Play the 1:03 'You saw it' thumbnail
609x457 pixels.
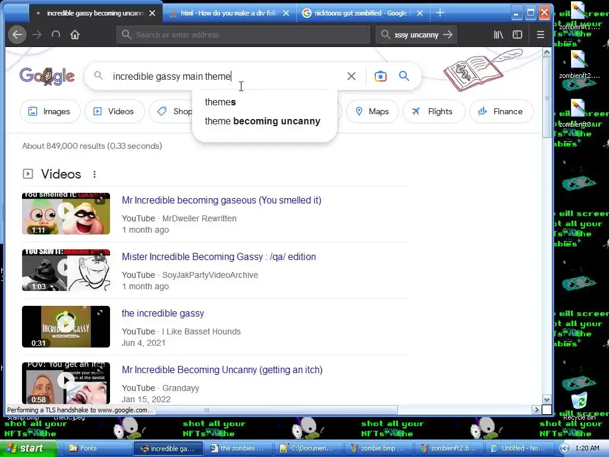pos(66,270)
